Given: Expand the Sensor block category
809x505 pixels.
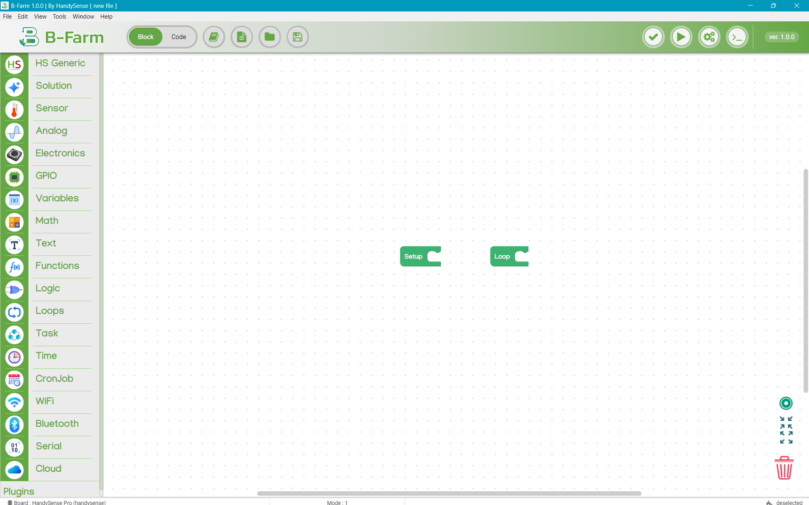Looking at the screenshot, I should (x=52, y=108).
